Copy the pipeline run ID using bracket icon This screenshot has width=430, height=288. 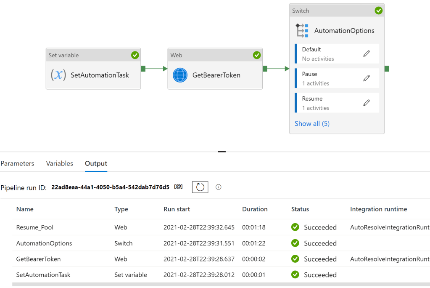(x=178, y=187)
